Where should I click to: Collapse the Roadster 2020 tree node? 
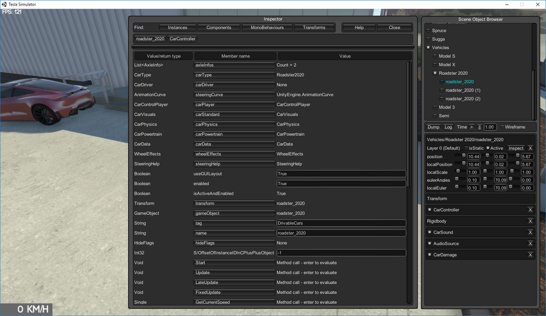pyautogui.click(x=435, y=73)
